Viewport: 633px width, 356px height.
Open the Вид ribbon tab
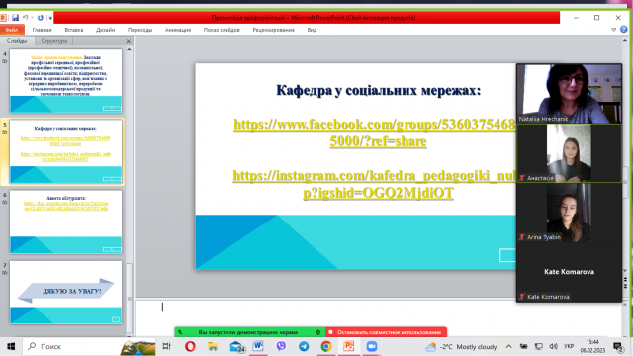(x=312, y=30)
